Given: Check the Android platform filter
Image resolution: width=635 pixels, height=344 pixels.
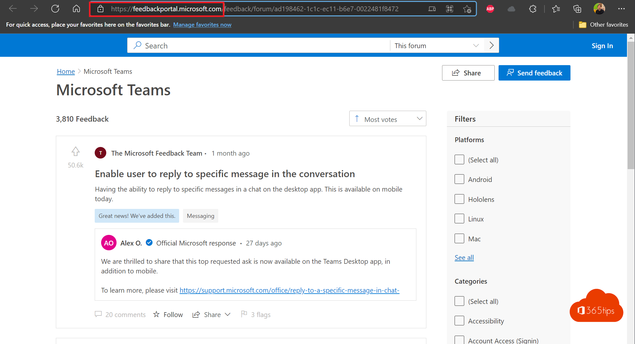Looking at the screenshot, I should coord(459,179).
